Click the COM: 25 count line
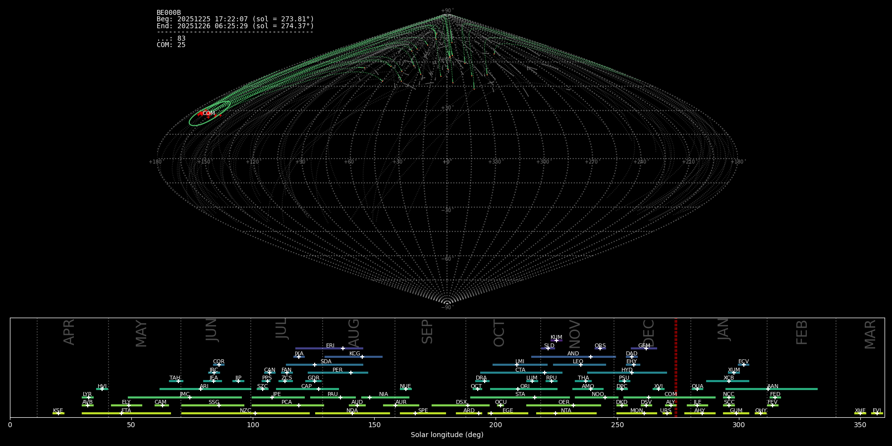892x446 pixels. coord(171,45)
